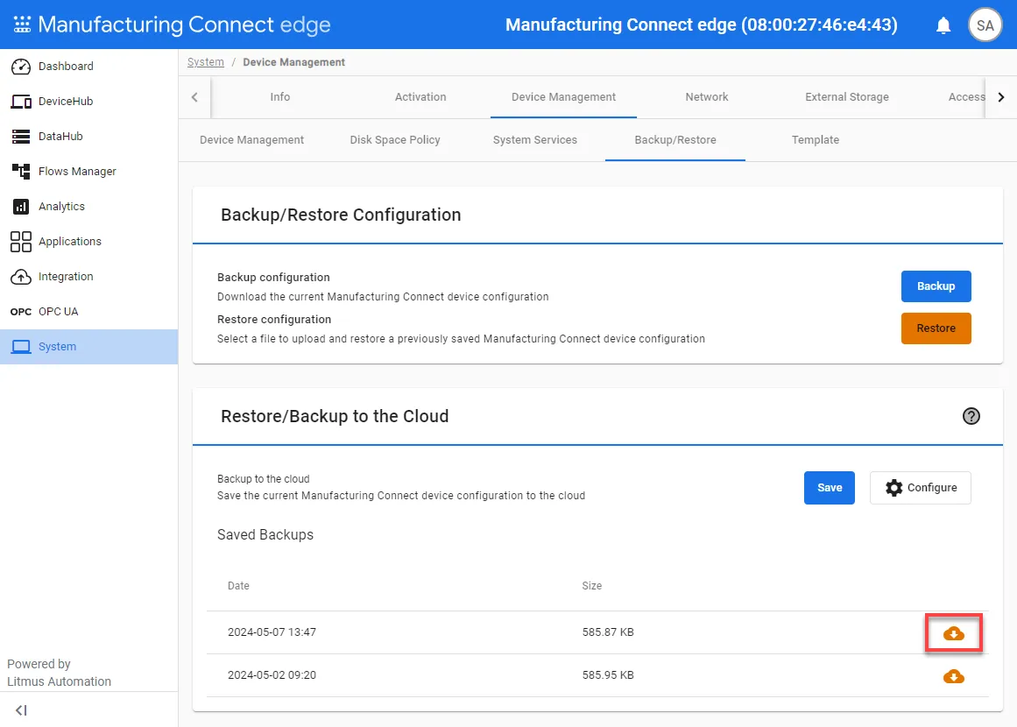1017x727 pixels.
Task: Switch to the Network tab
Action: tap(706, 96)
